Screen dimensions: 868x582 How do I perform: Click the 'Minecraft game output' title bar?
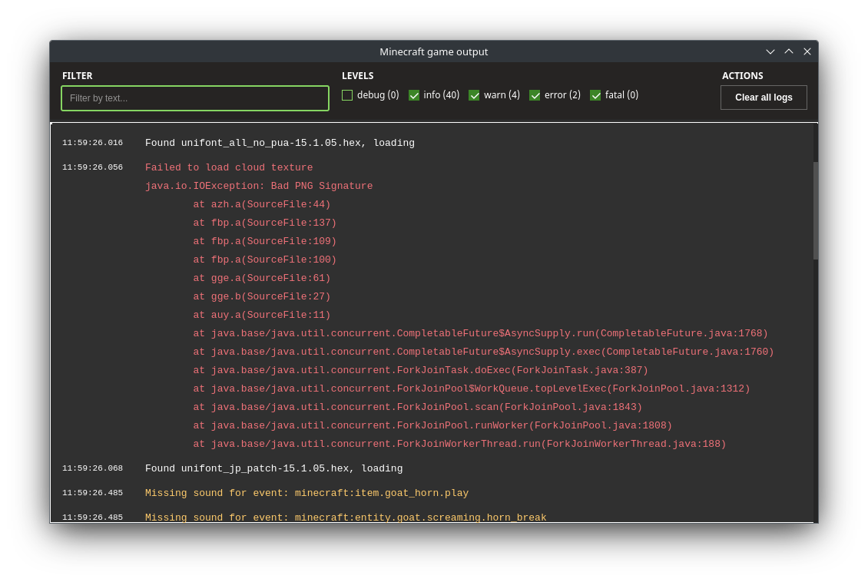coord(433,51)
